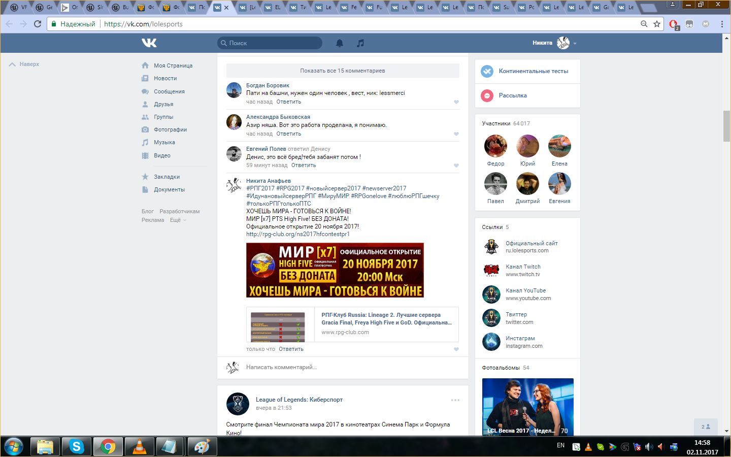Toggle like on Никита Анафьев's comment
This screenshot has width=731, height=457.
456,349
